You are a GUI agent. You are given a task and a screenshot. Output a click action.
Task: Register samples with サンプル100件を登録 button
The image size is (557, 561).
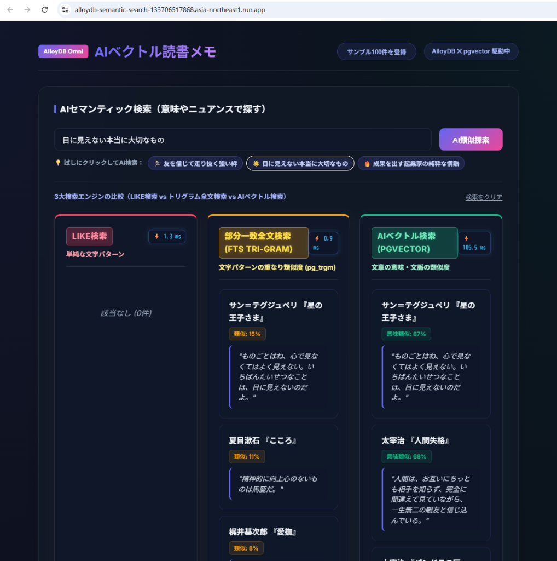point(376,52)
